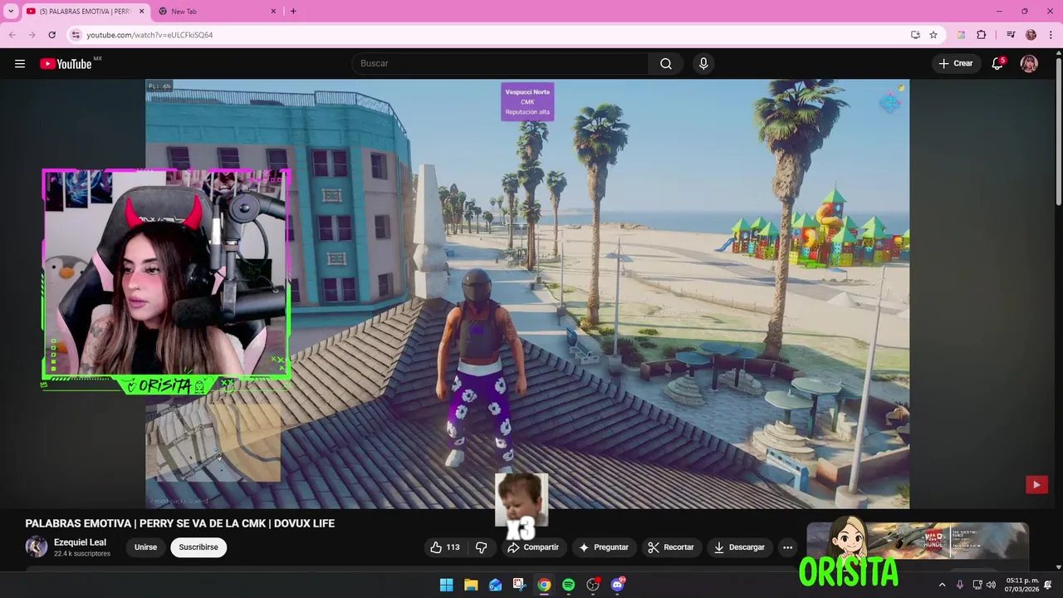Close the PALABRAS EMOTIVA tab
The width and height of the screenshot is (1063, 598).
tap(141, 12)
